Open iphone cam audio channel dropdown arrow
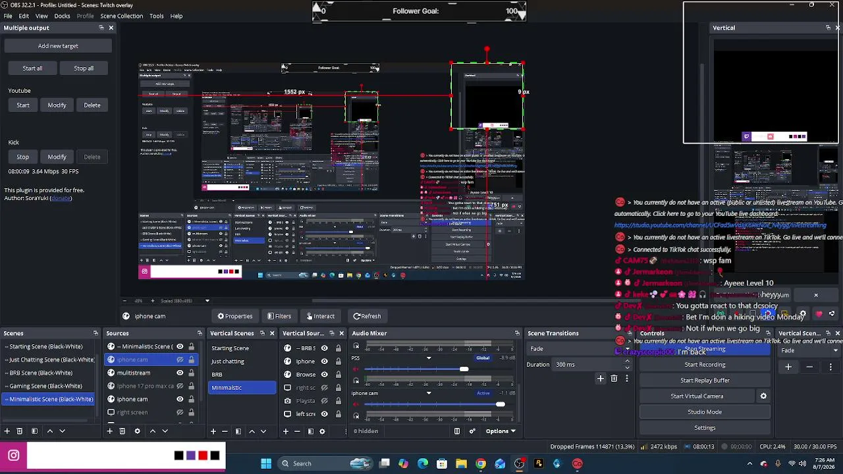 click(429, 394)
